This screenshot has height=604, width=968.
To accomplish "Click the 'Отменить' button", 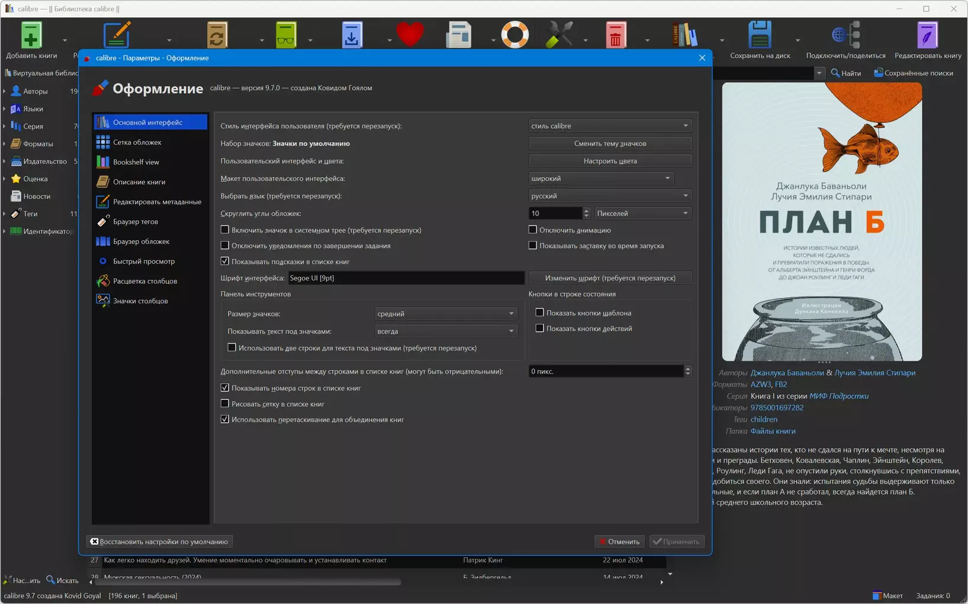I will tap(619, 542).
